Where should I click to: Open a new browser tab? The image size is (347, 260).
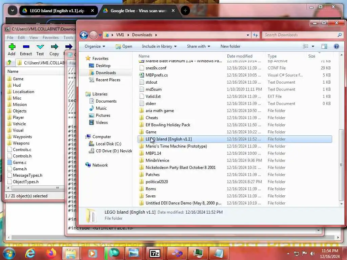tap(185, 10)
